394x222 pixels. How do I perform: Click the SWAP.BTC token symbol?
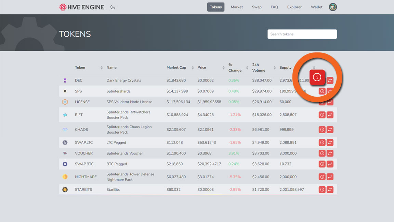point(84,164)
